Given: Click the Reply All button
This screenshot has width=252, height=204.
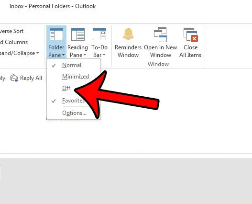Looking at the screenshot, I should pyautogui.click(x=26, y=78).
